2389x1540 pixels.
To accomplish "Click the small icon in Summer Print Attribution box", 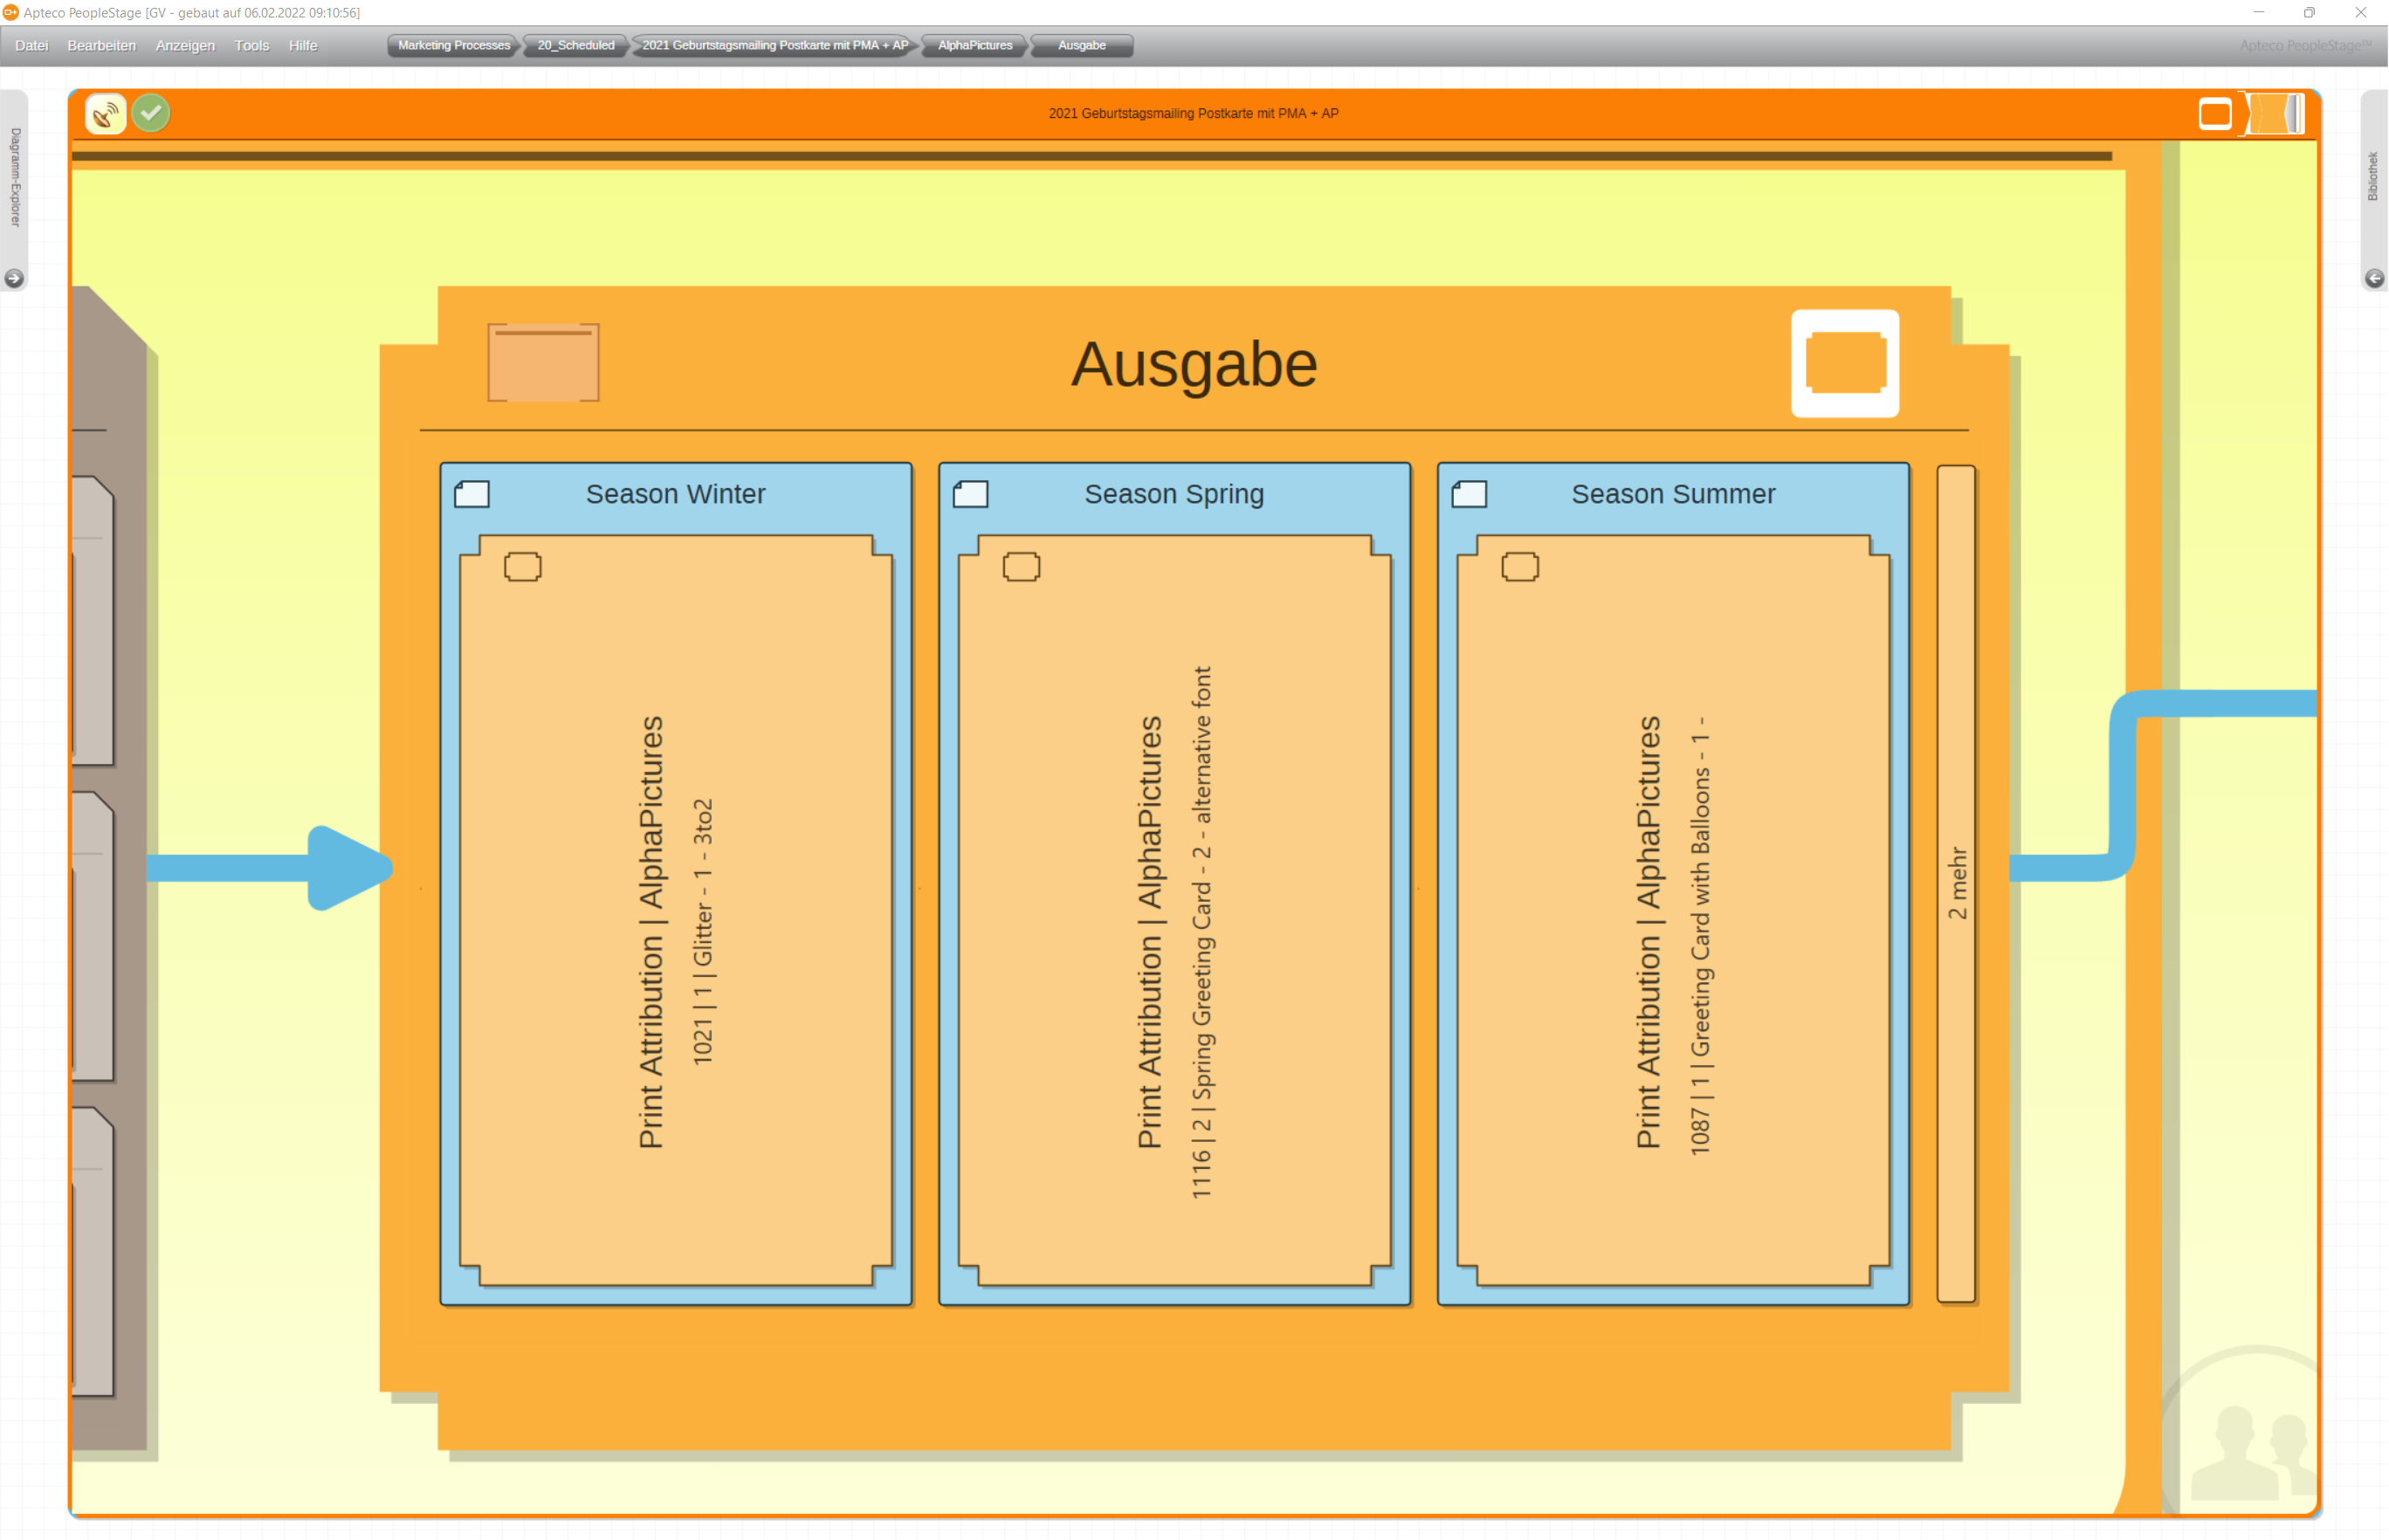I will [x=1520, y=567].
